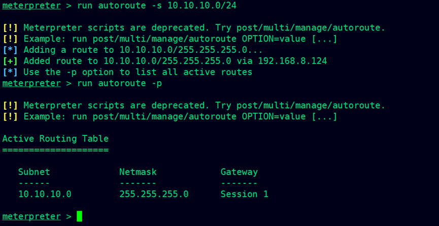Click the first yellow [!] warning marker
Viewport: 439px width, 226px height.
tap(10, 28)
